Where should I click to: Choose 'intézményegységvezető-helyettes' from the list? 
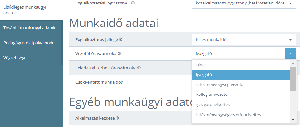tap(241, 115)
